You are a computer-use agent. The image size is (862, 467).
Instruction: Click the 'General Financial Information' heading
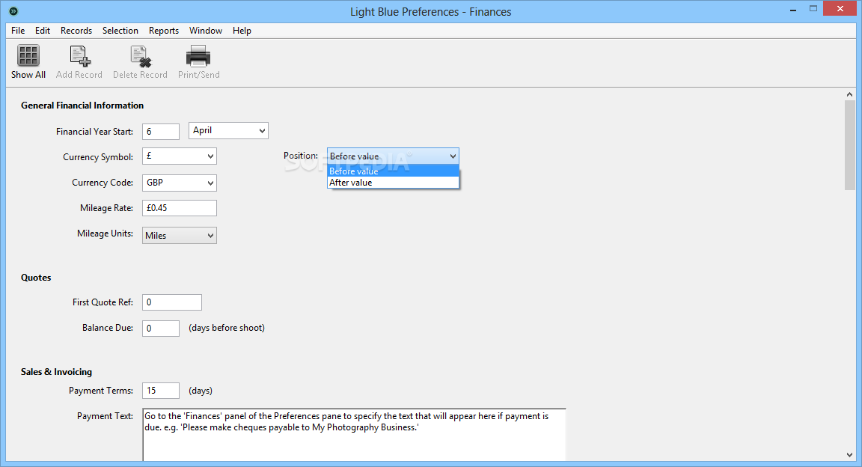(82, 106)
